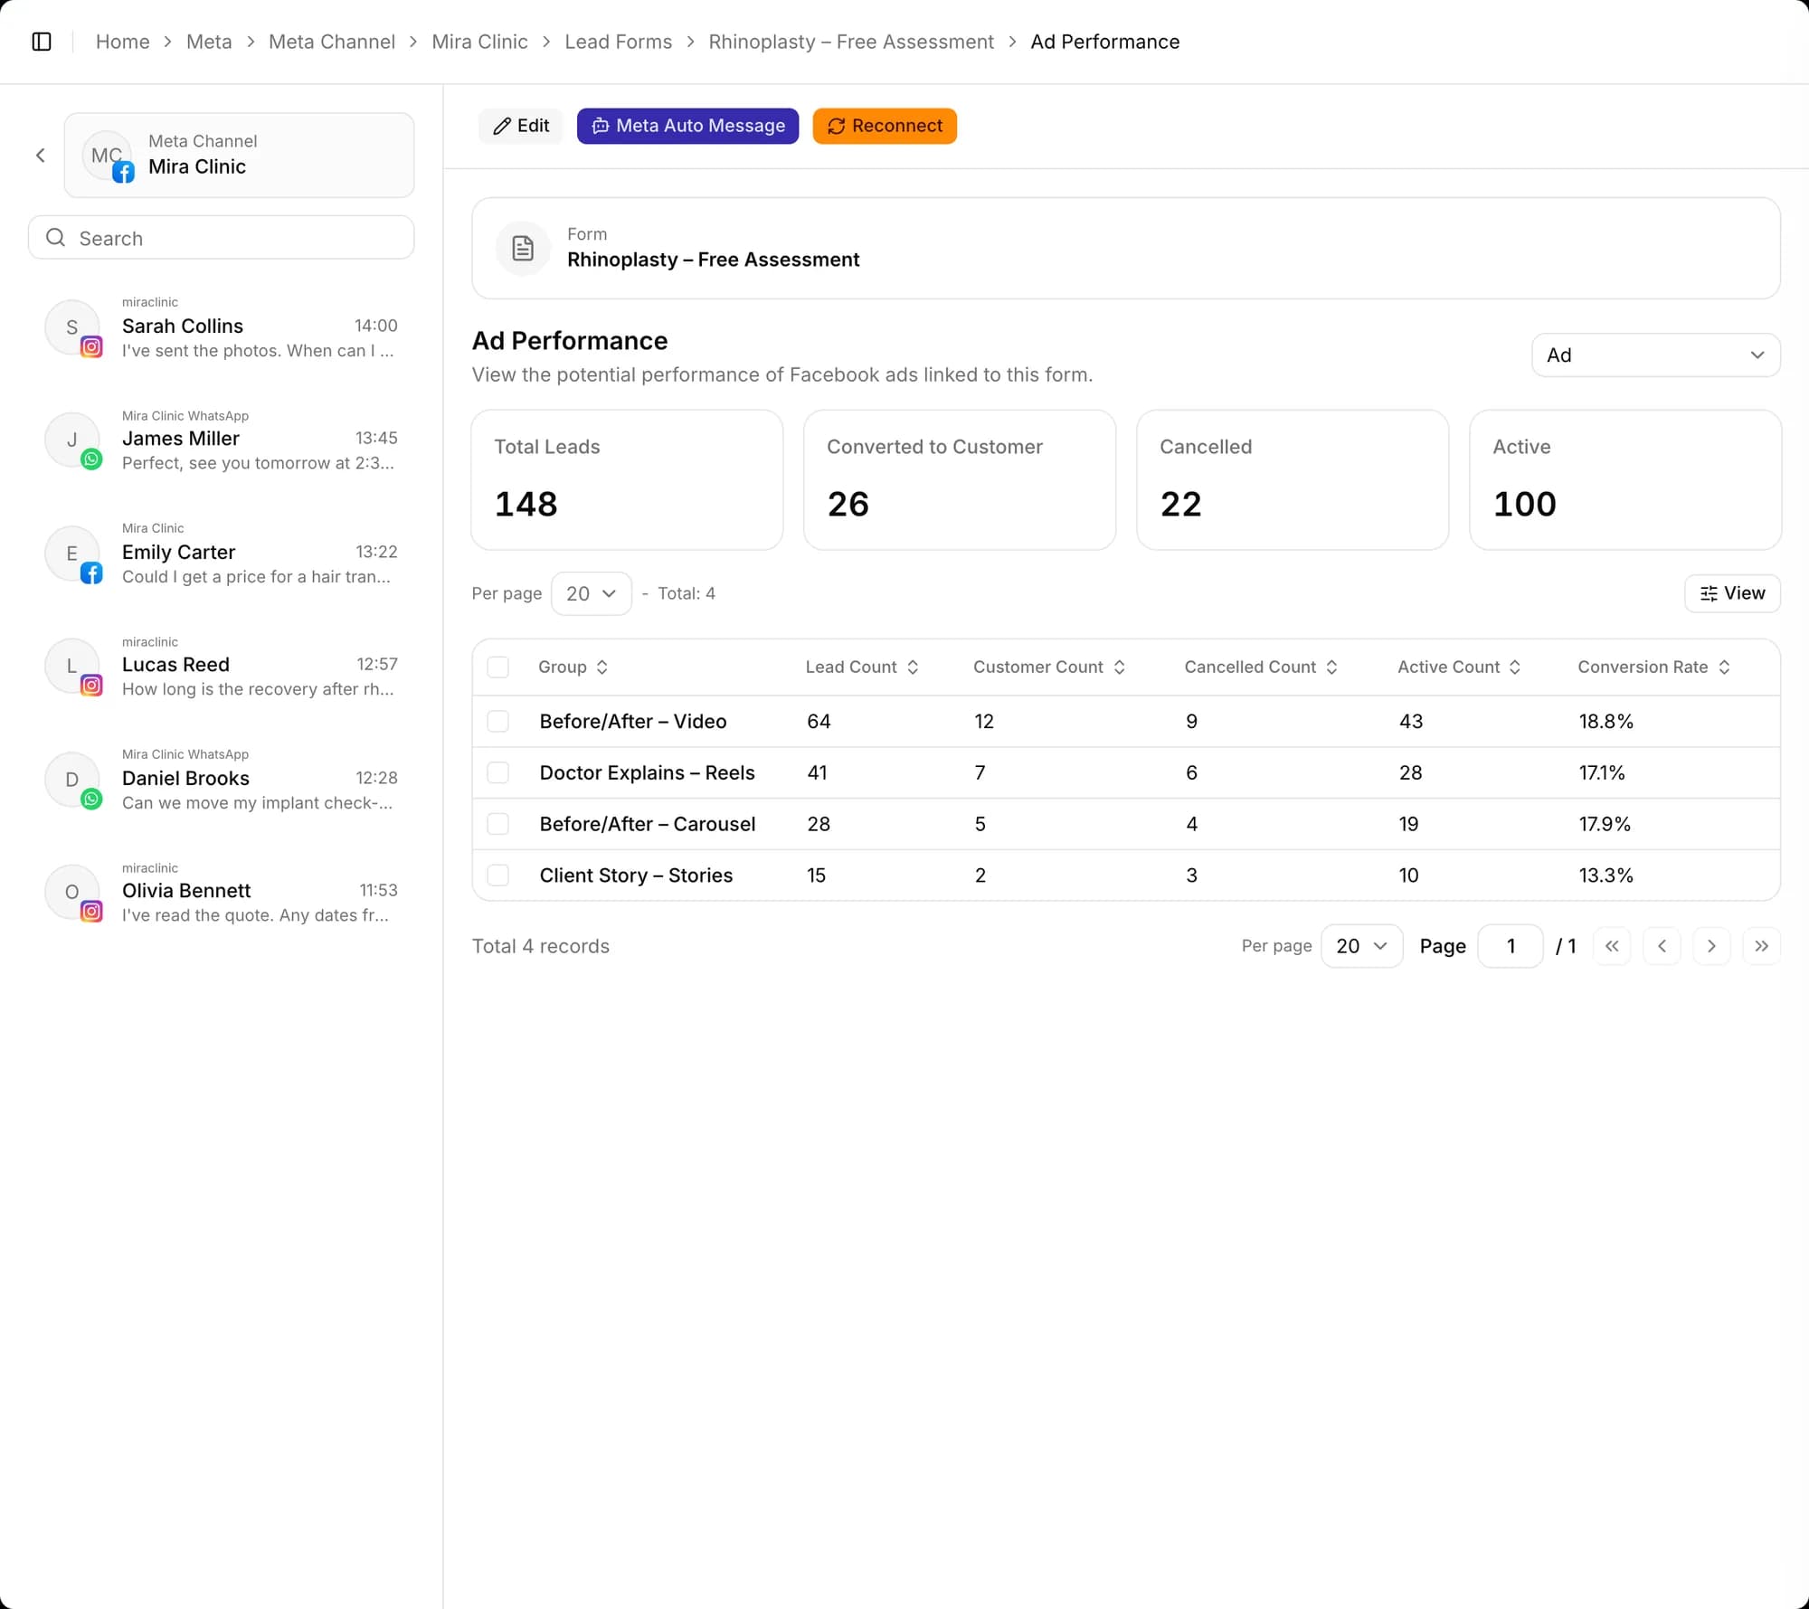Open James Miller's WhatsApp avatar

(x=72, y=440)
